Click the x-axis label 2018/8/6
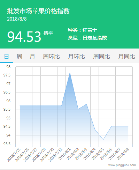This screenshot has height=170, width=139. click(x=106, y=154)
